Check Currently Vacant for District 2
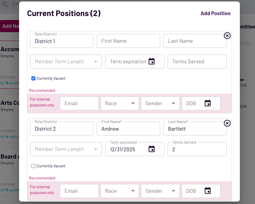 tap(34, 166)
